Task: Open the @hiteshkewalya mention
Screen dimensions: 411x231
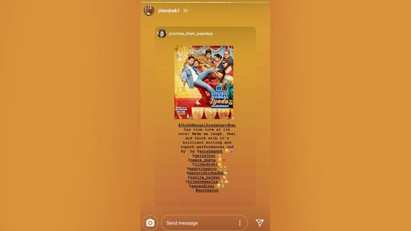Action: click(x=201, y=182)
